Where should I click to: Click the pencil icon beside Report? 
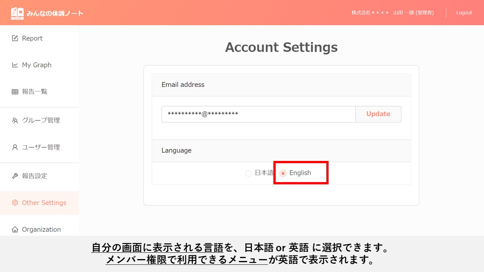(x=15, y=38)
